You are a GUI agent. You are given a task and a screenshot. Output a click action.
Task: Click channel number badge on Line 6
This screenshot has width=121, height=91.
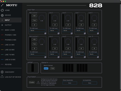(x=72, y=57)
